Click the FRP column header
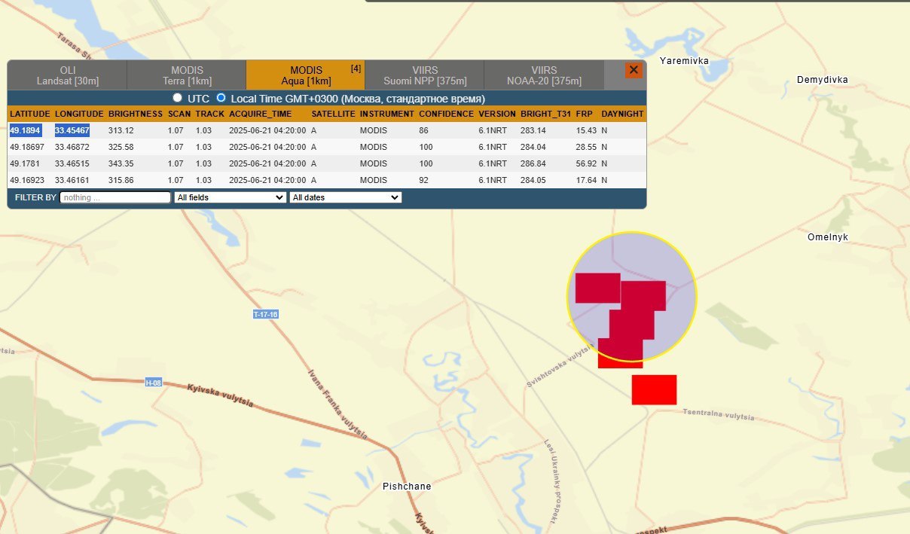 point(584,114)
